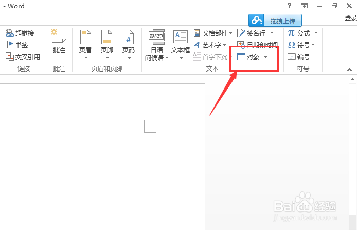
Task: Expand the Header (页眉) dropdown arrow
Action: pyautogui.click(x=86, y=58)
